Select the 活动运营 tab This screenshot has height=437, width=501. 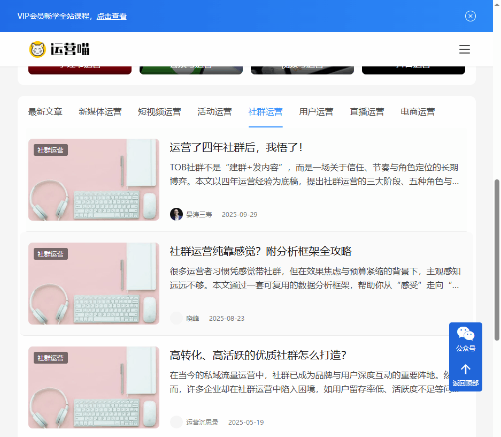(x=214, y=111)
